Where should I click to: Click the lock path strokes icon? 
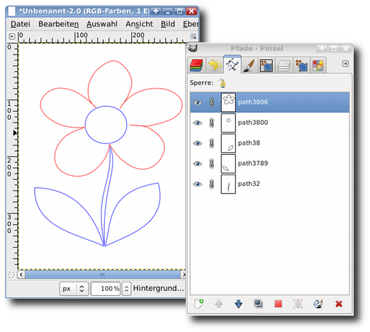pos(223,83)
